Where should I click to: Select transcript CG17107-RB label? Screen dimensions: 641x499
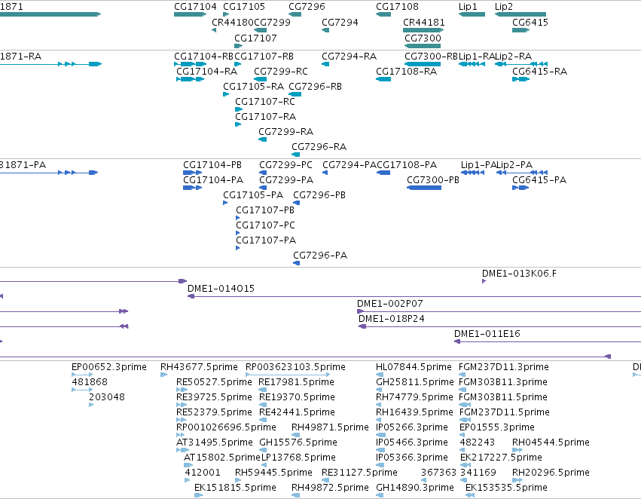pyautogui.click(x=264, y=57)
